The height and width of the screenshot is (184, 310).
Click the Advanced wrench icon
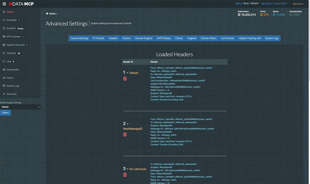pyautogui.click(x=4, y=94)
